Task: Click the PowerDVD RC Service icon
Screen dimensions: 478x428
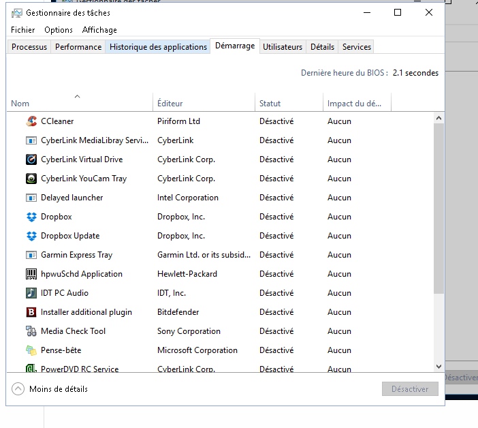Action: pos(31,369)
